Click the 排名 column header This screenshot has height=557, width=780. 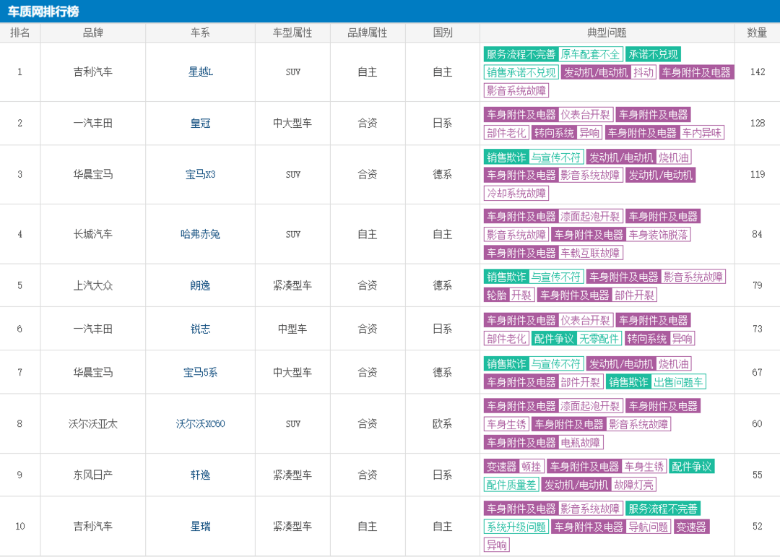[20, 33]
